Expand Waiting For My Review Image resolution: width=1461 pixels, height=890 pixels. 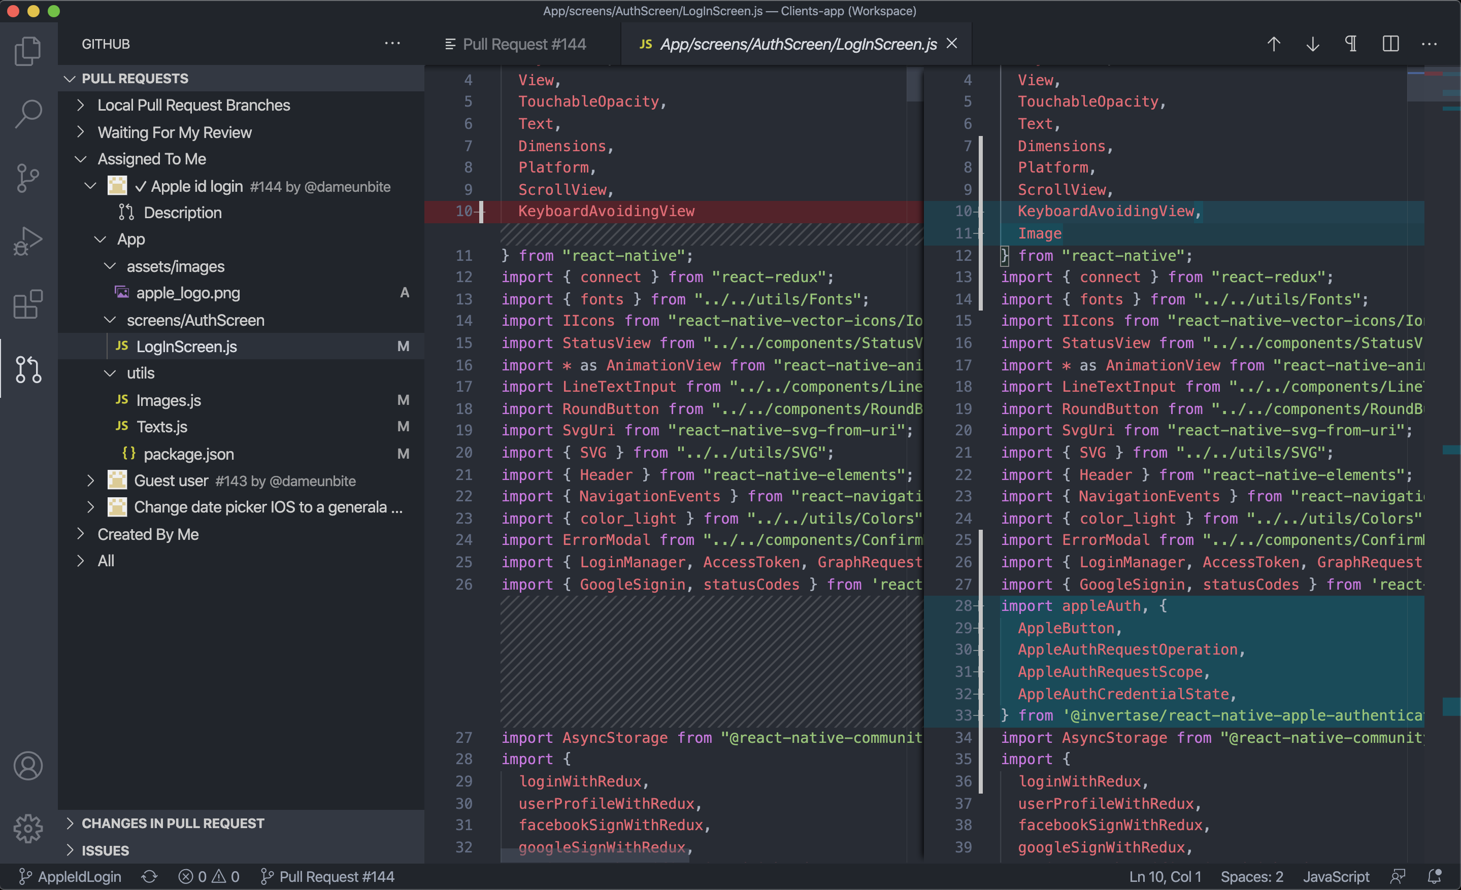(x=241, y=132)
